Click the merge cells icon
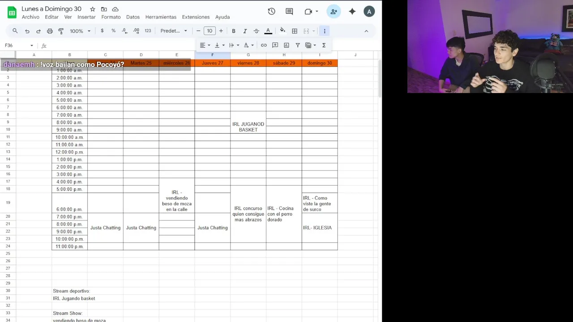The image size is (573, 322). (306, 31)
